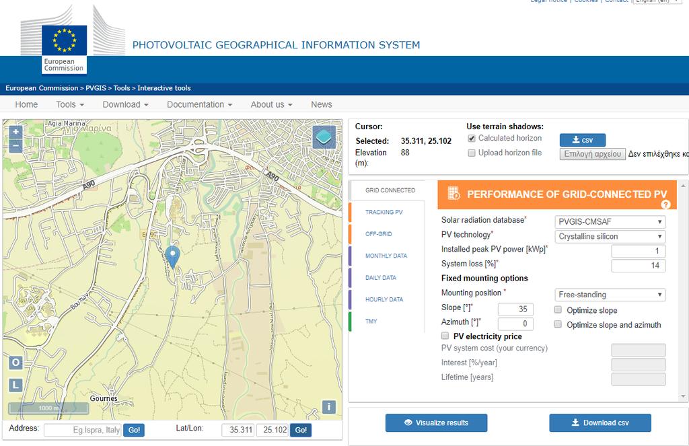
Task: Click the Gournes label on map
Action: (x=104, y=398)
